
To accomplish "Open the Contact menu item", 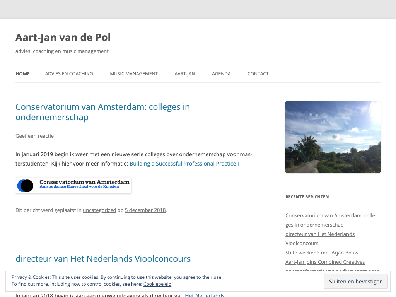I will pyautogui.click(x=258, y=74).
